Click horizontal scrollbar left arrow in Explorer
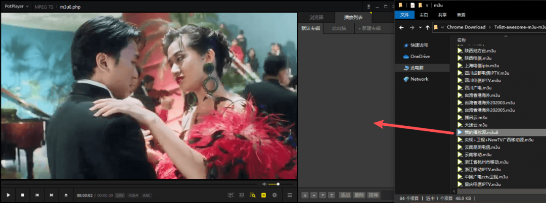546x203 pixels. [453, 191]
